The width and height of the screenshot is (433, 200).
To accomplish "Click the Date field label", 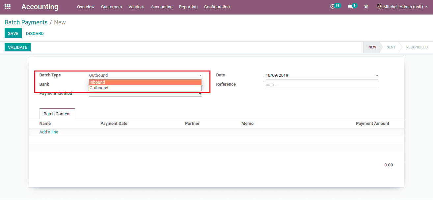I will coord(221,75).
